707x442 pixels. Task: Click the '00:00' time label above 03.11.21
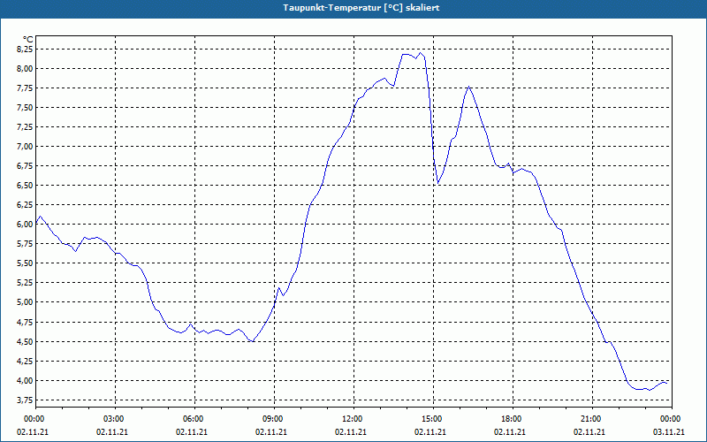(672, 419)
